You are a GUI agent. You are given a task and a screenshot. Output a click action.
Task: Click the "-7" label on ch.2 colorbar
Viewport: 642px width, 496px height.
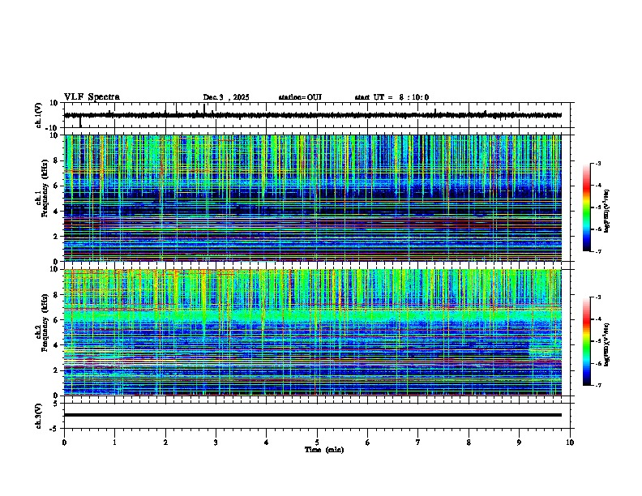597,386
